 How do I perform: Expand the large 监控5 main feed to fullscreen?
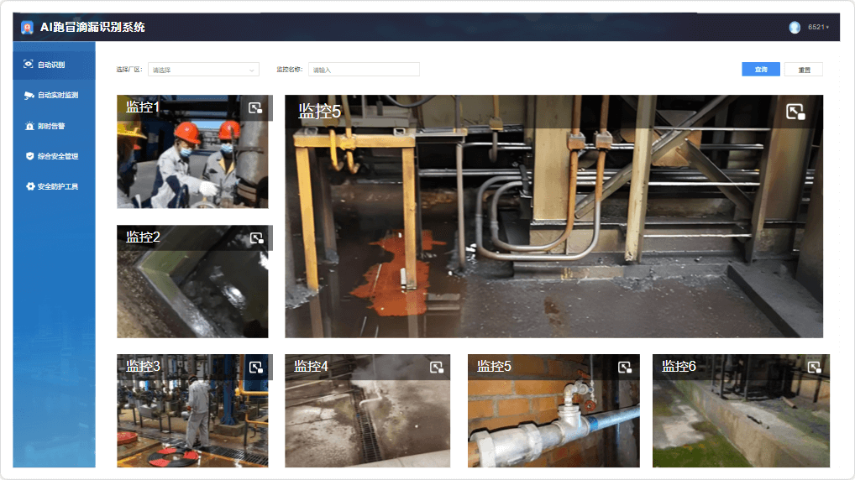point(795,112)
